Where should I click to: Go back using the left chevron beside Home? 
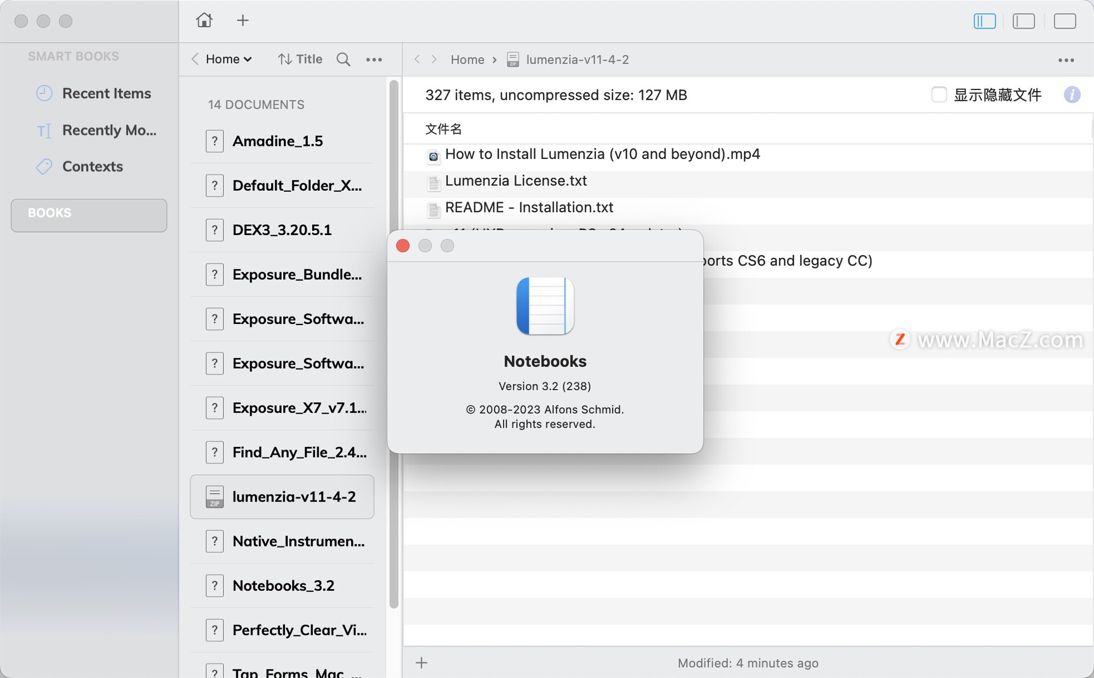click(x=195, y=59)
